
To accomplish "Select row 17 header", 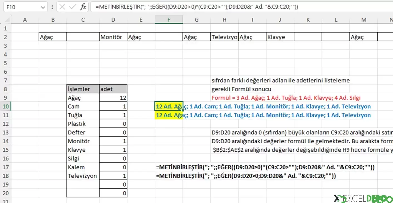I will pyautogui.click(x=6, y=167).
